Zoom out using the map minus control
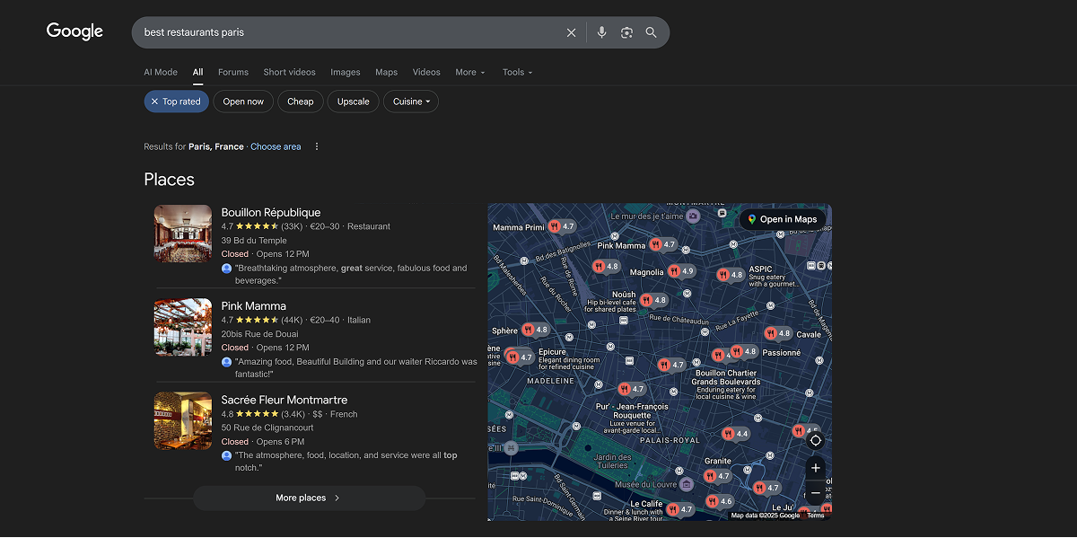Screen dimensions: 1077x538 pyautogui.click(x=815, y=492)
